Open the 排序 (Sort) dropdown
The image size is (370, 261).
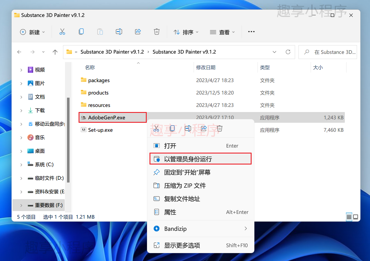coord(186,32)
